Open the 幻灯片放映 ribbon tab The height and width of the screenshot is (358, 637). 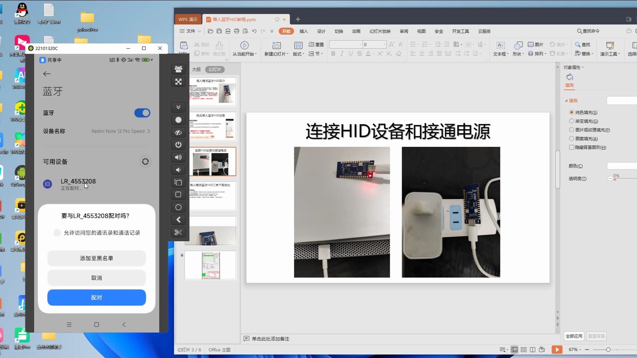[x=380, y=31]
